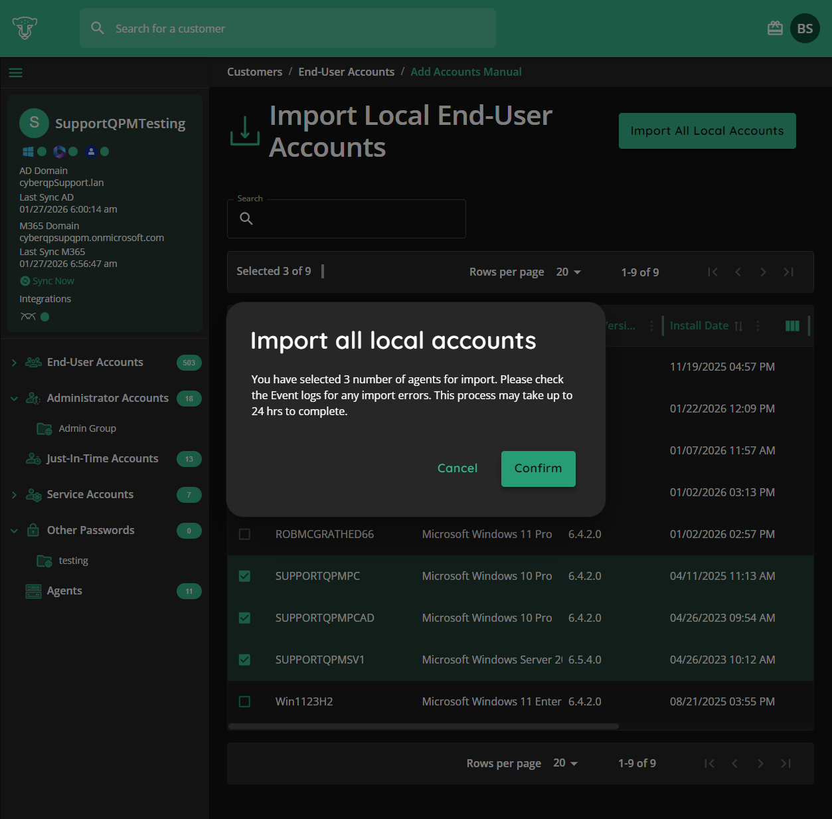Open Install Date column options menu

click(x=758, y=325)
